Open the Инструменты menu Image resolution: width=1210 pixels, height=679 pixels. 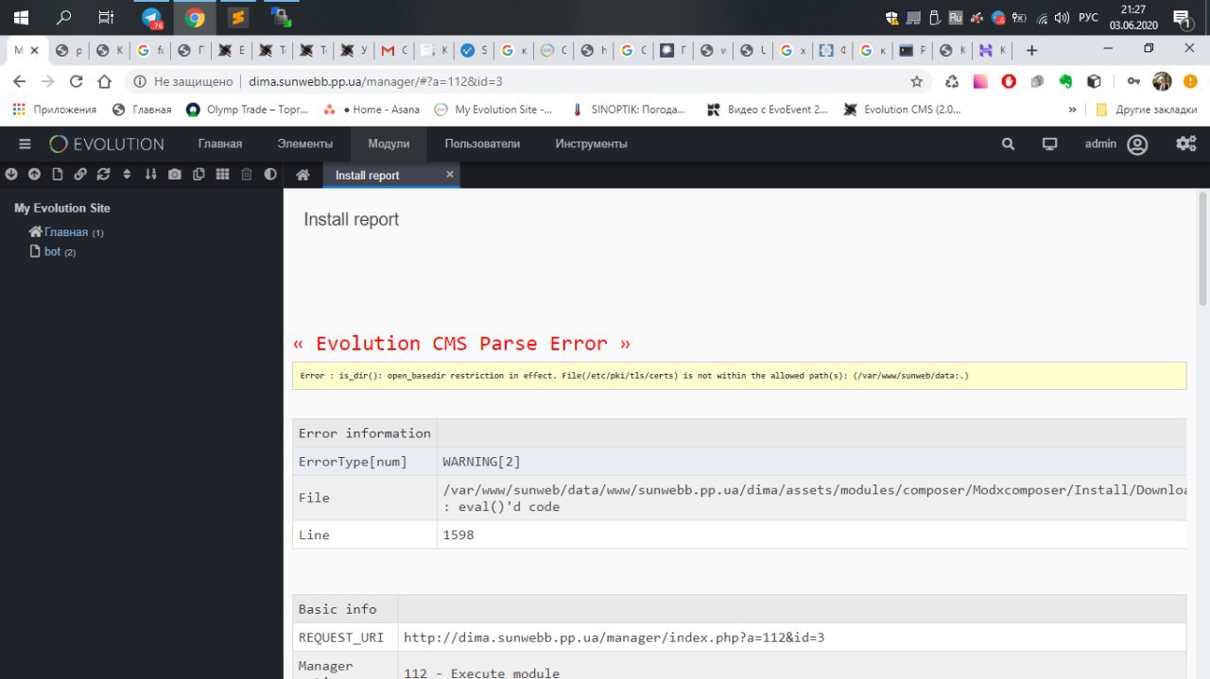(592, 144)
